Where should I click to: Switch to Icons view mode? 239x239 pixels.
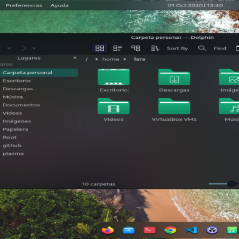pyautogui.click(x=100, y=48)
